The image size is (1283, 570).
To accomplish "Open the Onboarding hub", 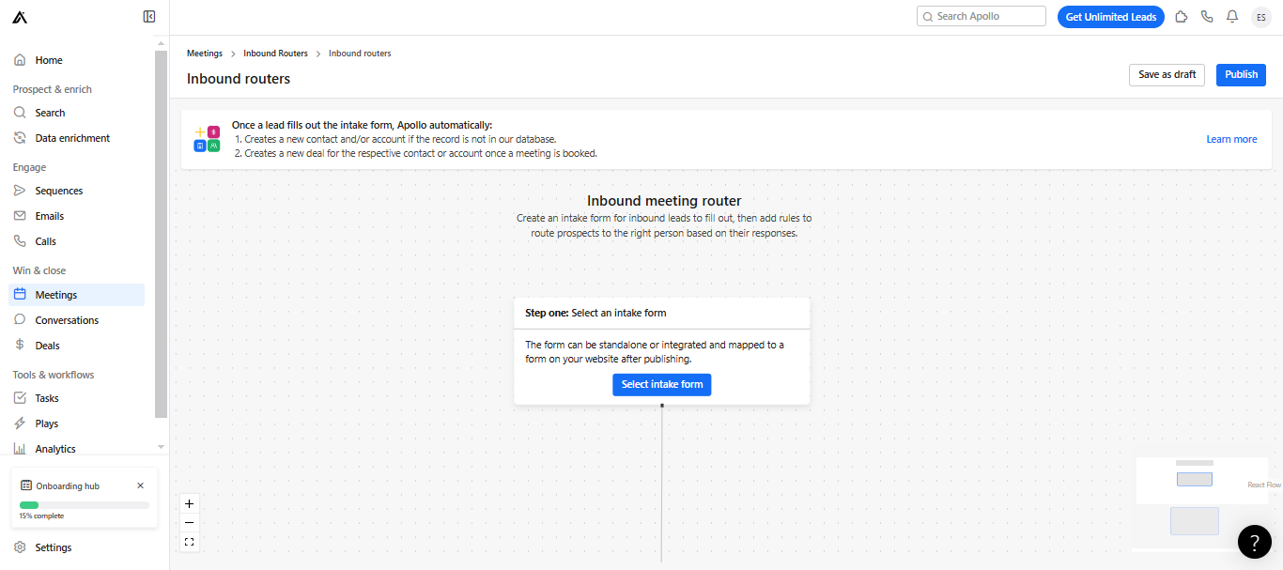I will click(68, 486).
